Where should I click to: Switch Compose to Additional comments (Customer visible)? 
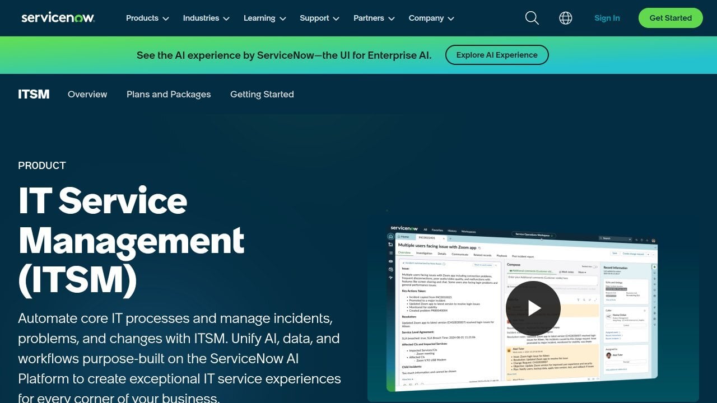(530, 271)
